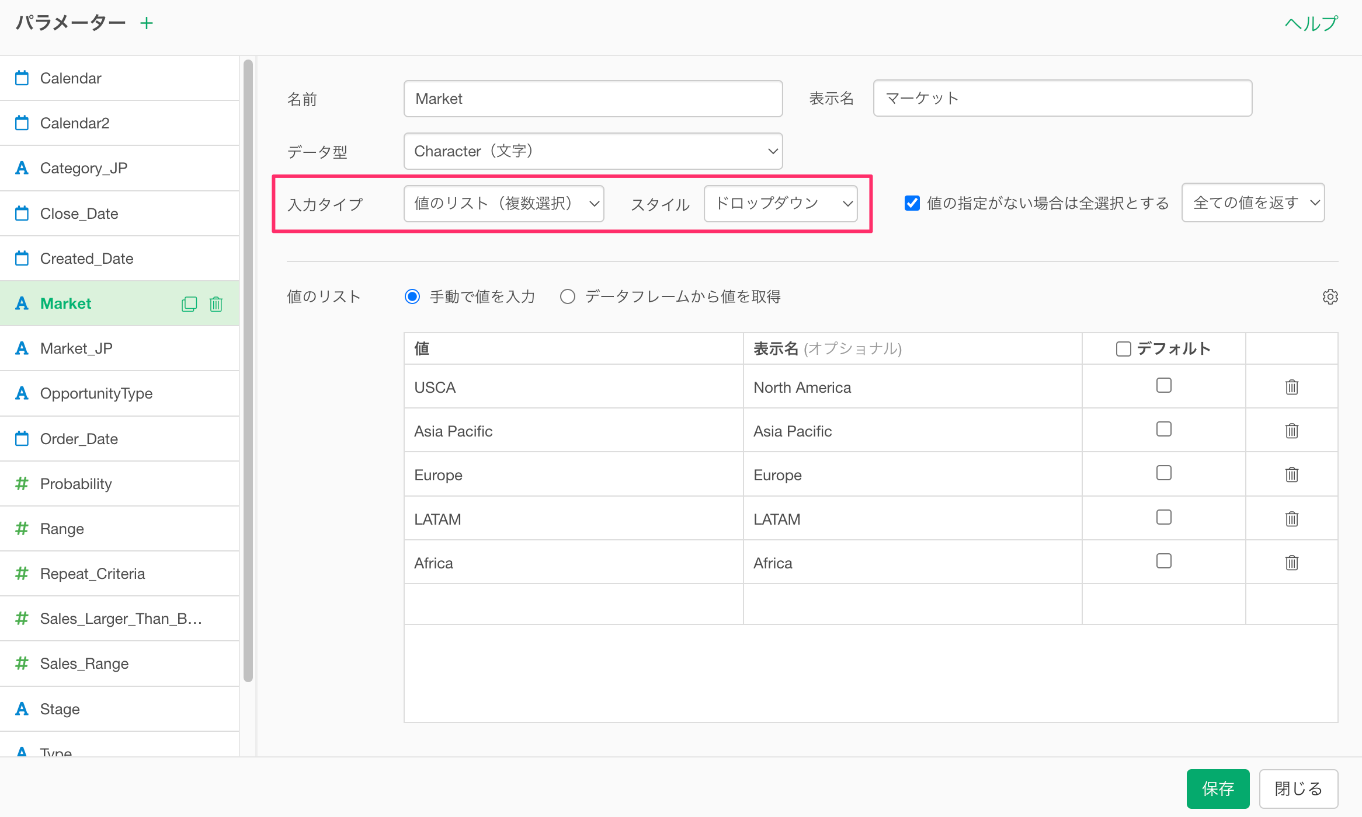The height and width of the screenshot is (817, 1362).
Task: Delete the Europe value row
Action: 1291,474
